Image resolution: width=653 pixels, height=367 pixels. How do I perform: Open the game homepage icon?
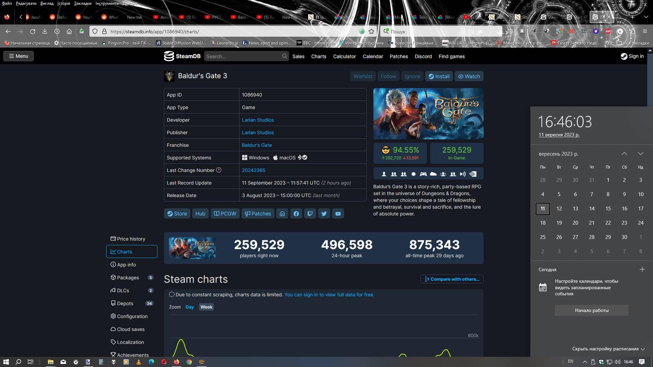coord(282,214)
